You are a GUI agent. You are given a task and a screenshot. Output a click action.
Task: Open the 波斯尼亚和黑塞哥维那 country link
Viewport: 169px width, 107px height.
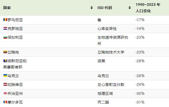coord(15,64)
